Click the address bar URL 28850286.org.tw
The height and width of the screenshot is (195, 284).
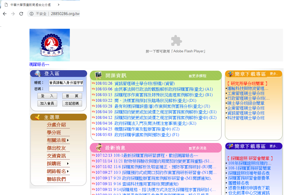pos(65,14)
